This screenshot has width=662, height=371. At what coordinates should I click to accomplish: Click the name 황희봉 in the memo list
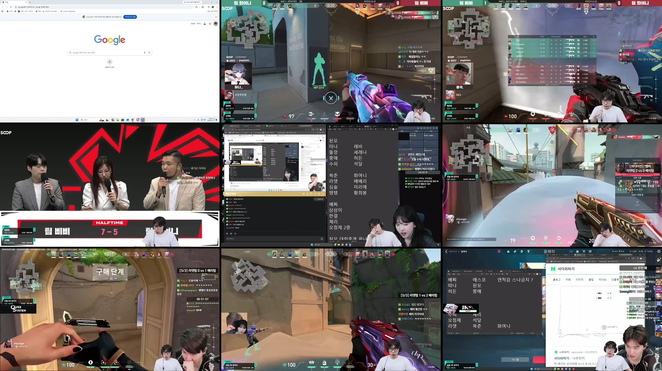(x=360, y=193)
